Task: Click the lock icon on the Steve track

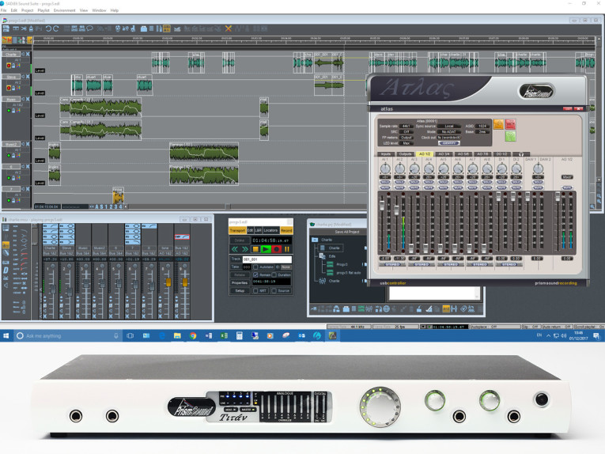Action: (13, 88)
